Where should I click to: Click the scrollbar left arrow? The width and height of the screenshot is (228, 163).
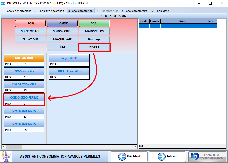point(4,147)
